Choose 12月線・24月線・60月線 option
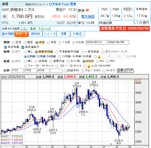151x148 pixels. coord(60,57)
